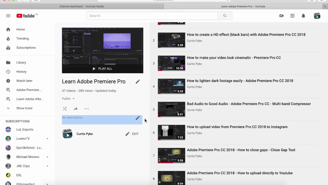Image resolution: width=328 pixels, height=185 pixels.
Task: Click Play All on the playlist
Action: (x=102, y=69)
